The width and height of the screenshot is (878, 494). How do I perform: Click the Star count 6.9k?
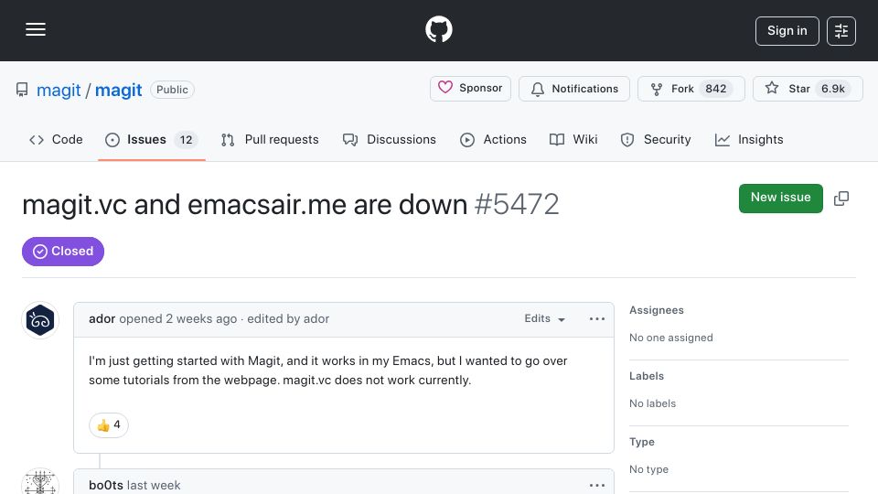[832, 89]
